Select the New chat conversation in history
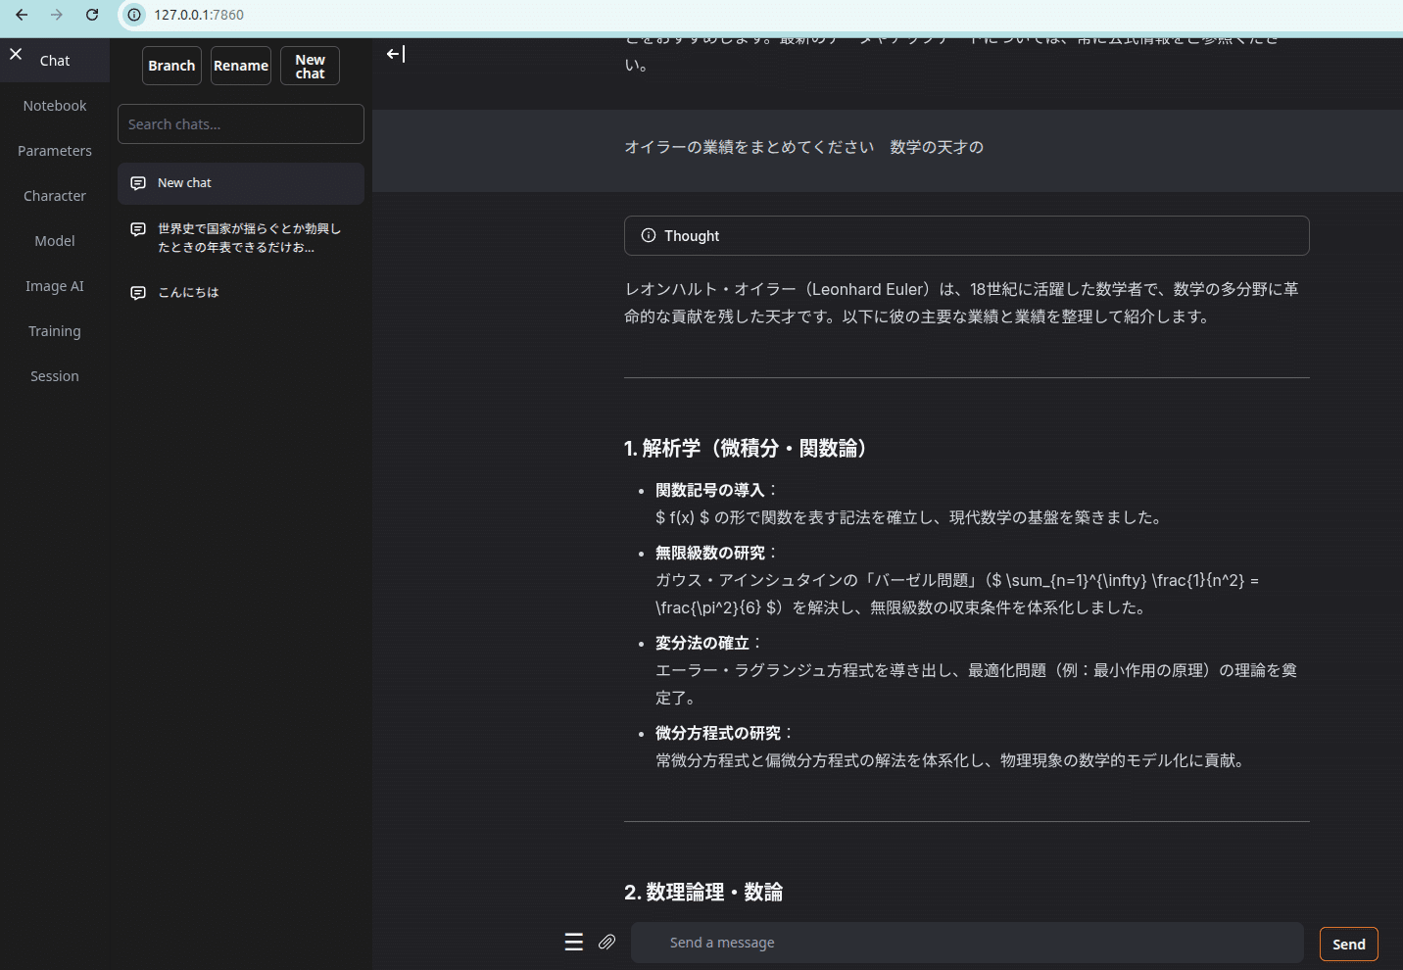Viewport: 1403px width, 970px height. (x=241, y=183)
